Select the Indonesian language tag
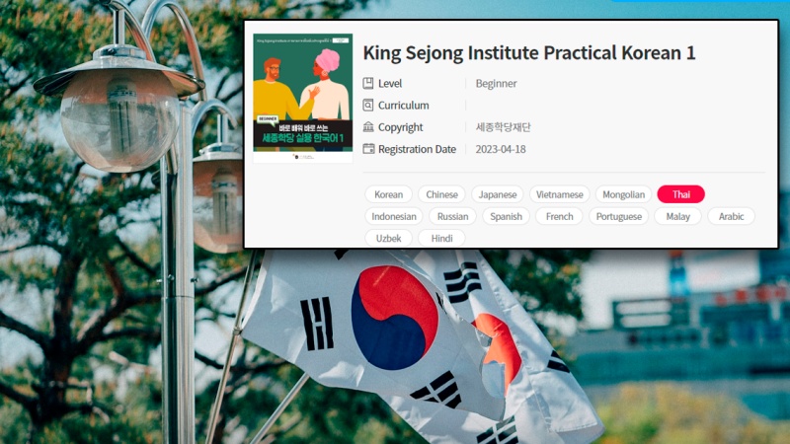 [394, 216]
